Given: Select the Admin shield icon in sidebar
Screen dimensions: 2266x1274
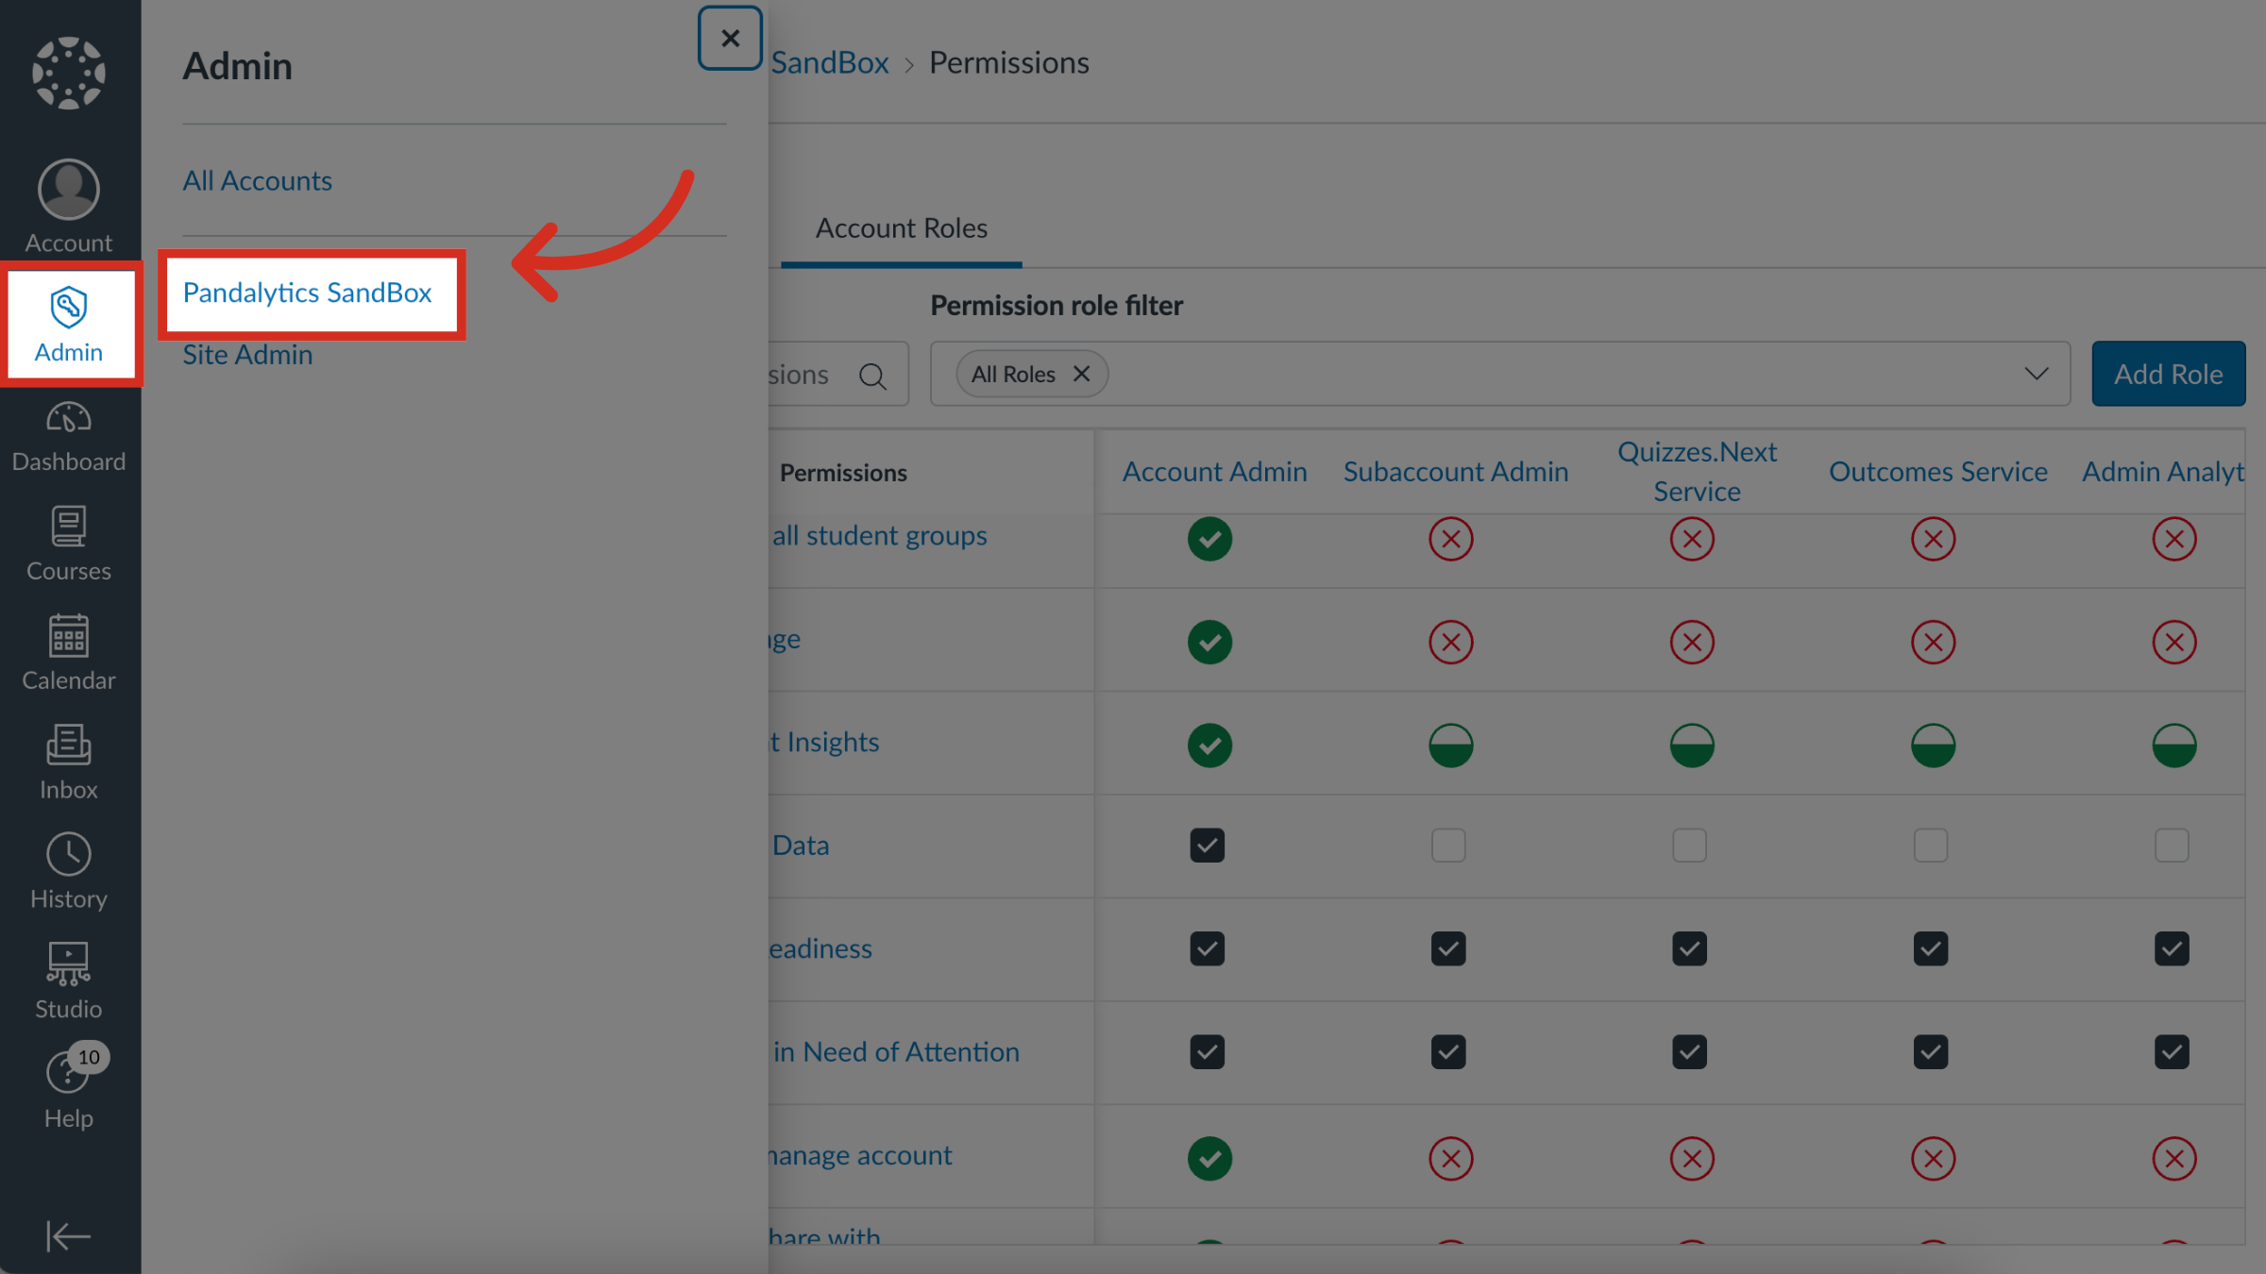Looking at the screenshot, I should 69,321.
